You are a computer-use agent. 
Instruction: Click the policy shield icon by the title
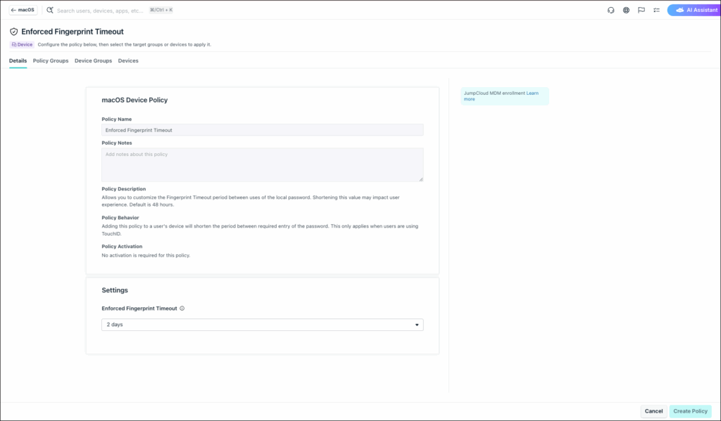click(14, 32)
